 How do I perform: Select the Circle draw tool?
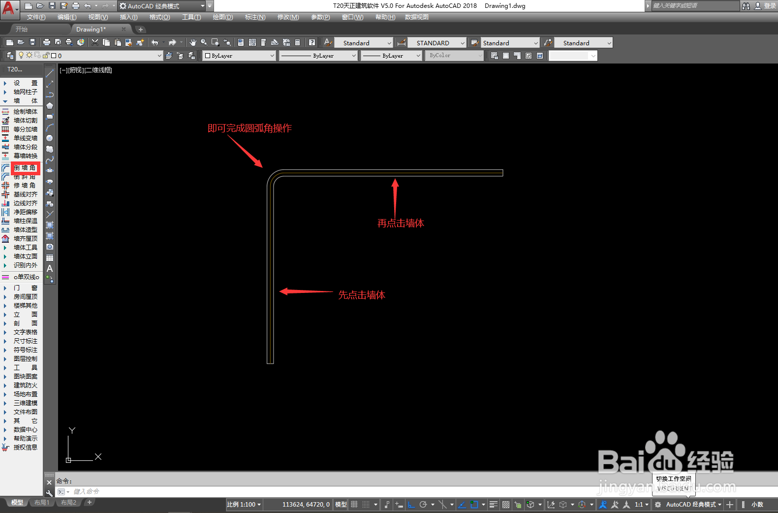(x=50, y=138)
